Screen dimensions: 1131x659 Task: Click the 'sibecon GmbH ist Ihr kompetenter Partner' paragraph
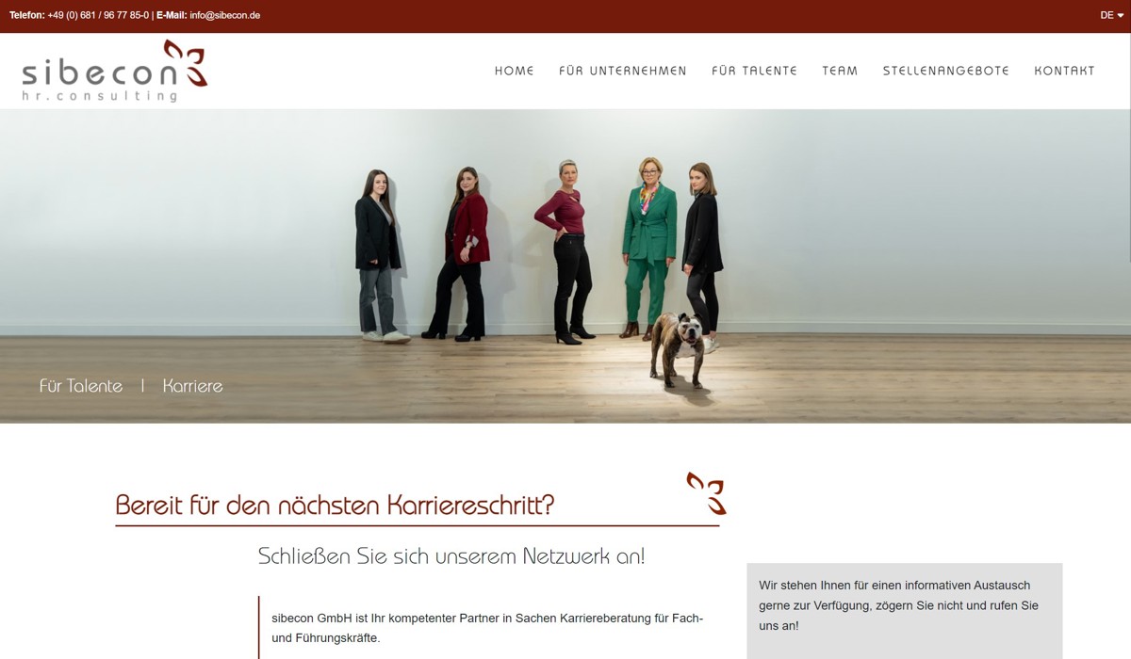(x=487, y=628)
